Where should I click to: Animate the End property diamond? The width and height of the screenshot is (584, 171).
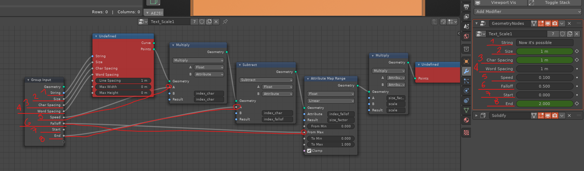click(x=577, y=104)
